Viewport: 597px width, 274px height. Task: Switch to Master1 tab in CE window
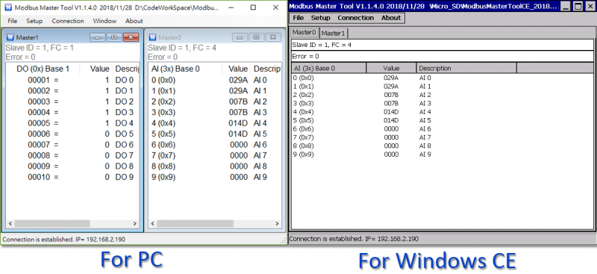click(x=333, y=33)
